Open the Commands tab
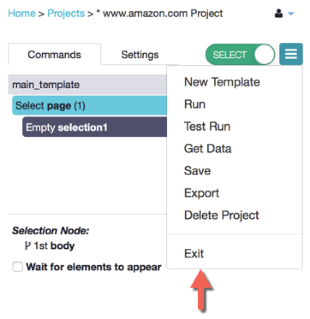310x319 pixels. pyautogui.click(x=54, y=55)
